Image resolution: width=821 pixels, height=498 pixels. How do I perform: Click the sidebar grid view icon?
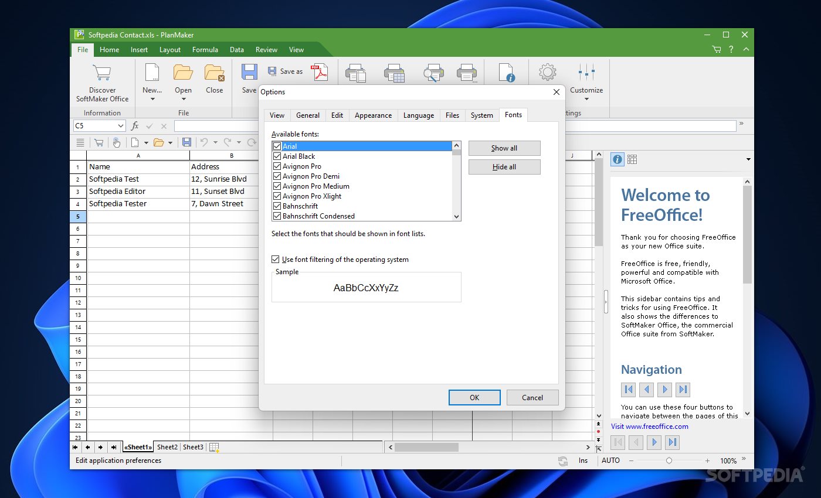coord(632,159)
